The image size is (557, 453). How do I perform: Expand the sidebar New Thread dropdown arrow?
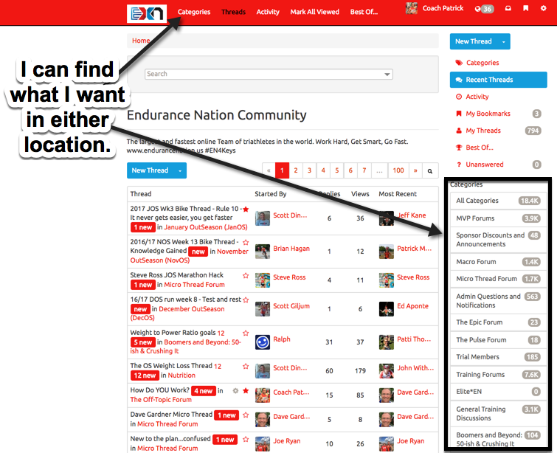pos(504,41)
